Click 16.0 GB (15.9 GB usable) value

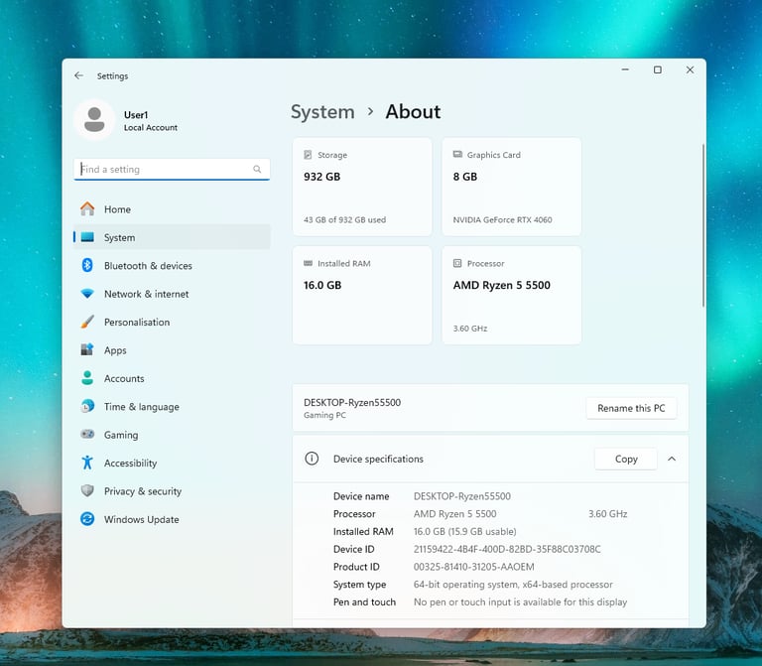[x=465, y=531]
